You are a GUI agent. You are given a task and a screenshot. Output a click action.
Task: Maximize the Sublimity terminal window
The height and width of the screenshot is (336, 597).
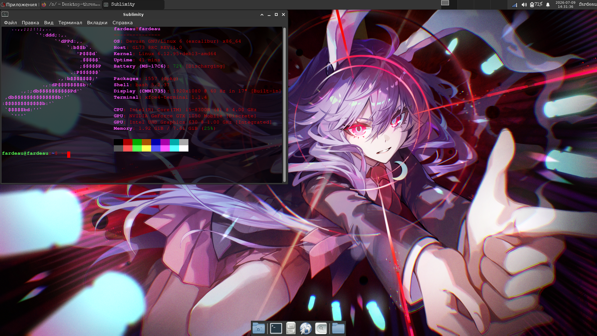pyautogui.click(x=276, y=15)
